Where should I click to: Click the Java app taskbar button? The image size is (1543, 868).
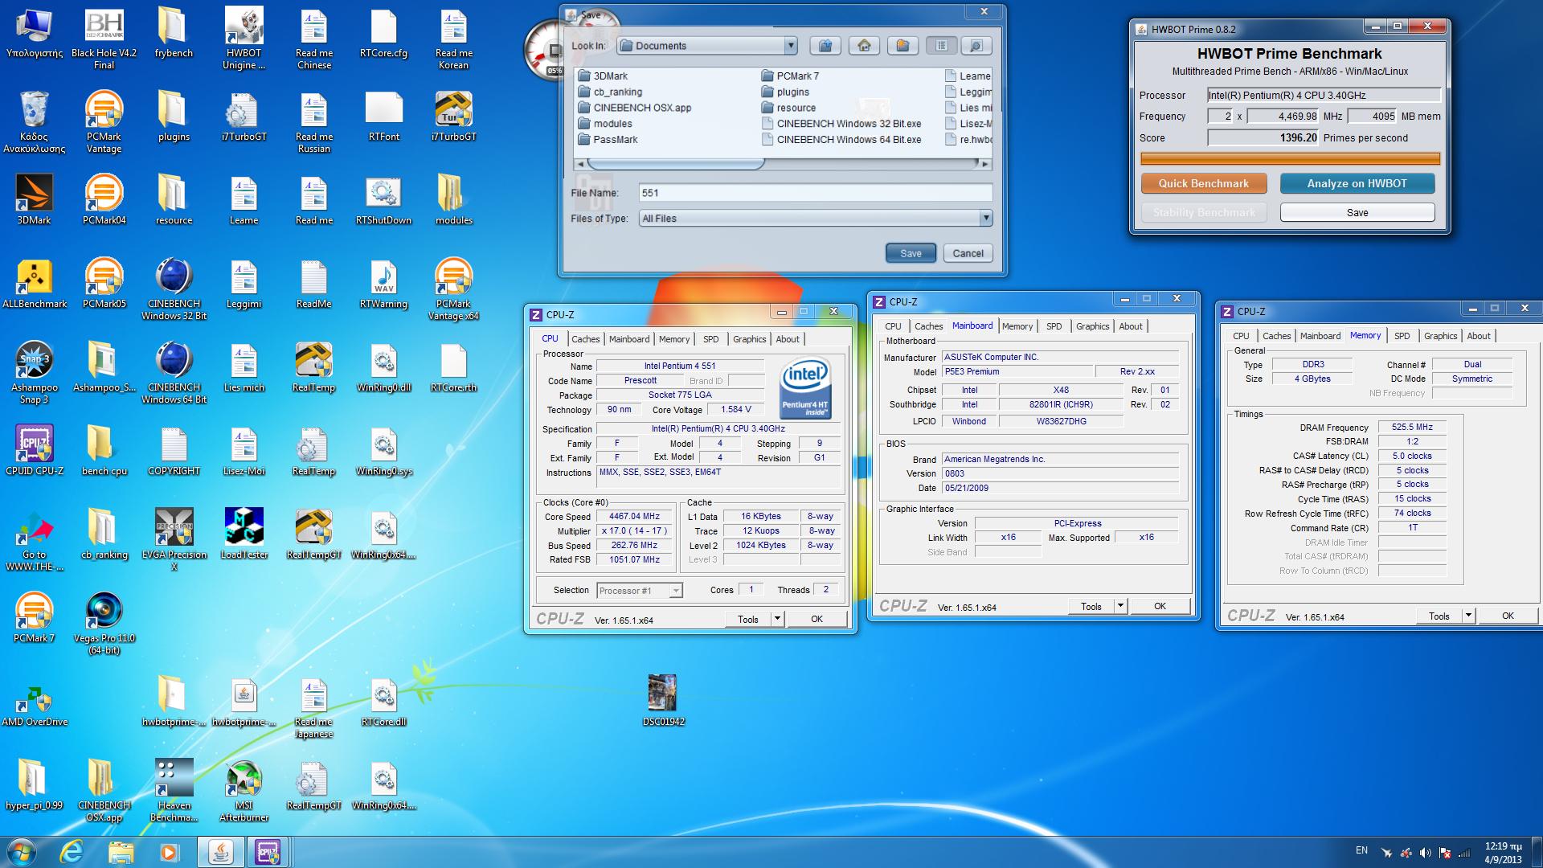point(220,851)
